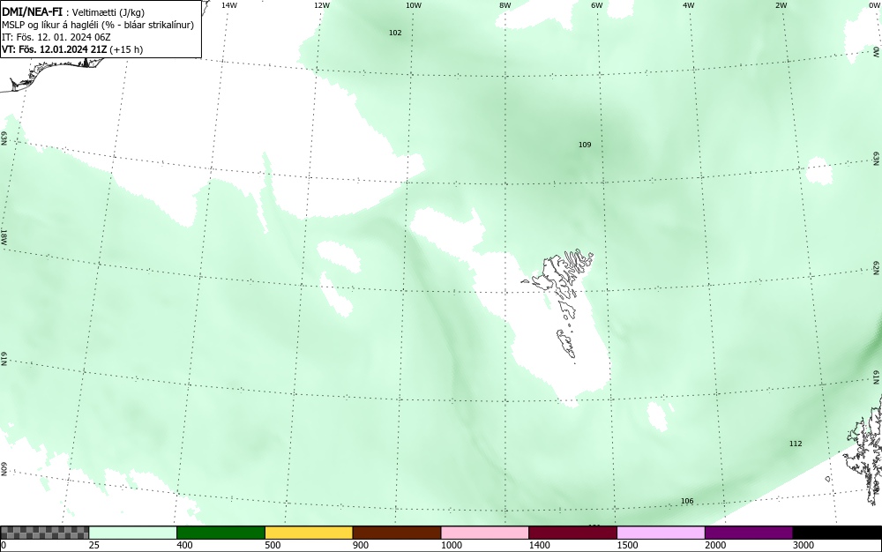Click the "IT: Fös. 12. 01. 2024 06Z" line

point(56,37)
